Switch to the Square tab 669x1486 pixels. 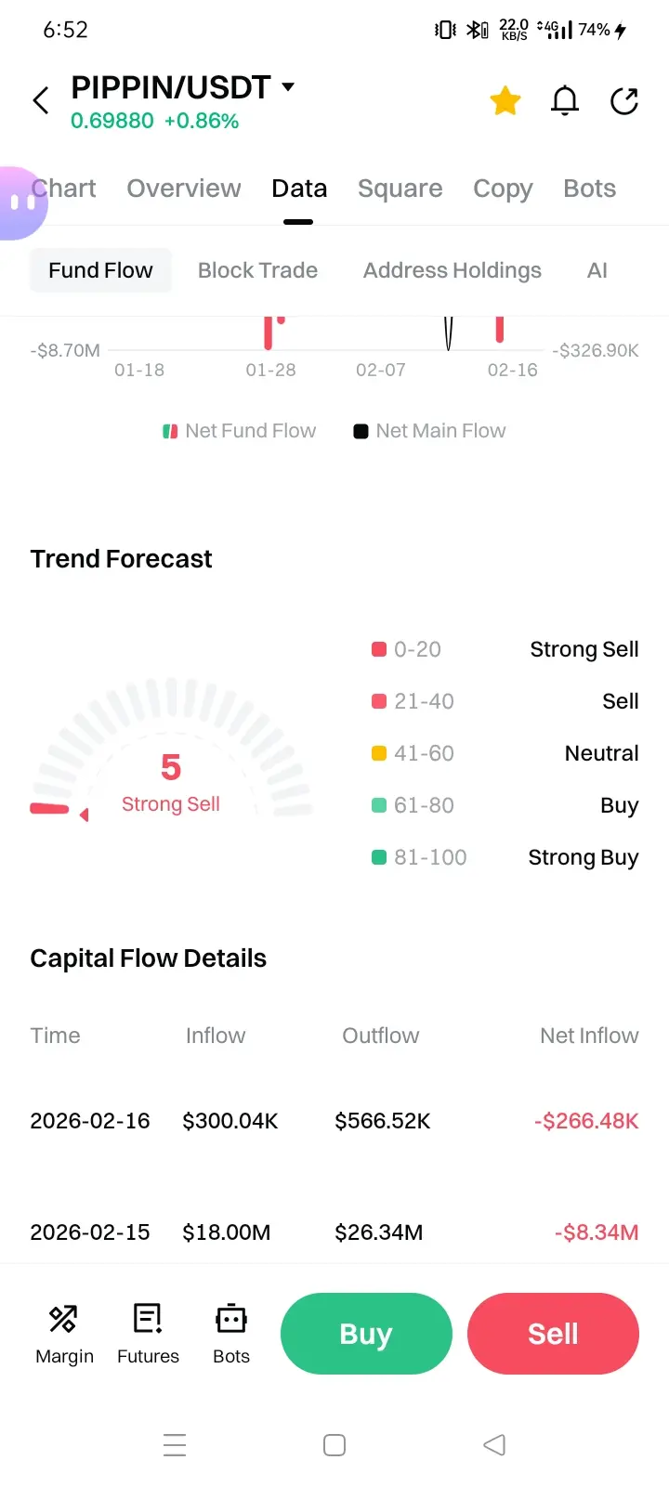point(400,189)
